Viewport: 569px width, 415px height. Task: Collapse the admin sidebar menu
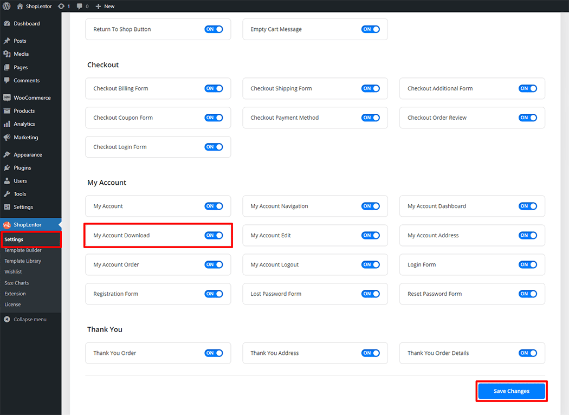coord(25,320)
